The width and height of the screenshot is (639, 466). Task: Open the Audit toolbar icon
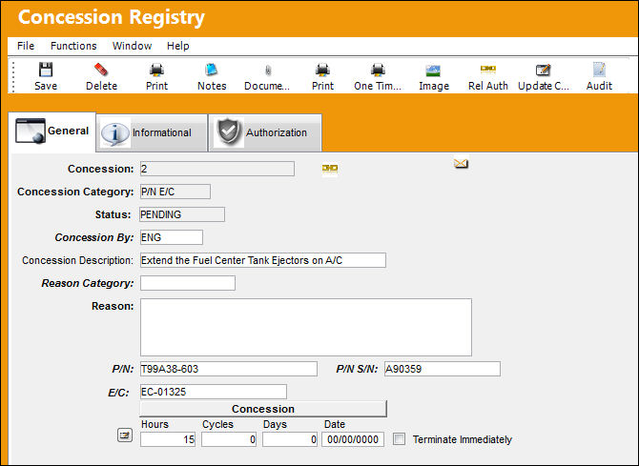click(599, 76)
